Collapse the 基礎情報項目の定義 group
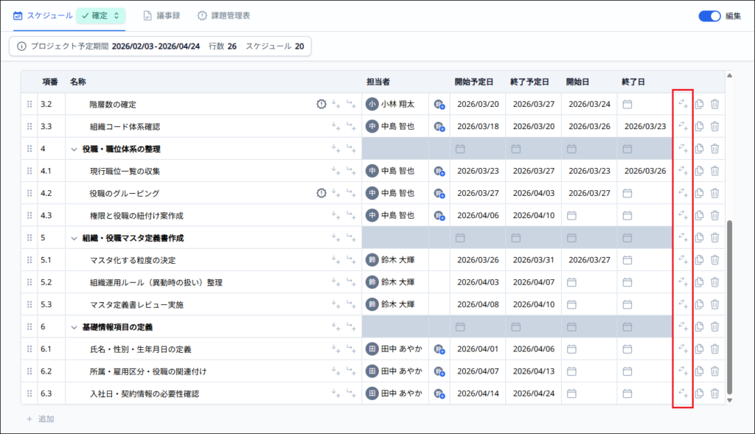The image size is (755, 434). click(74, 327)
